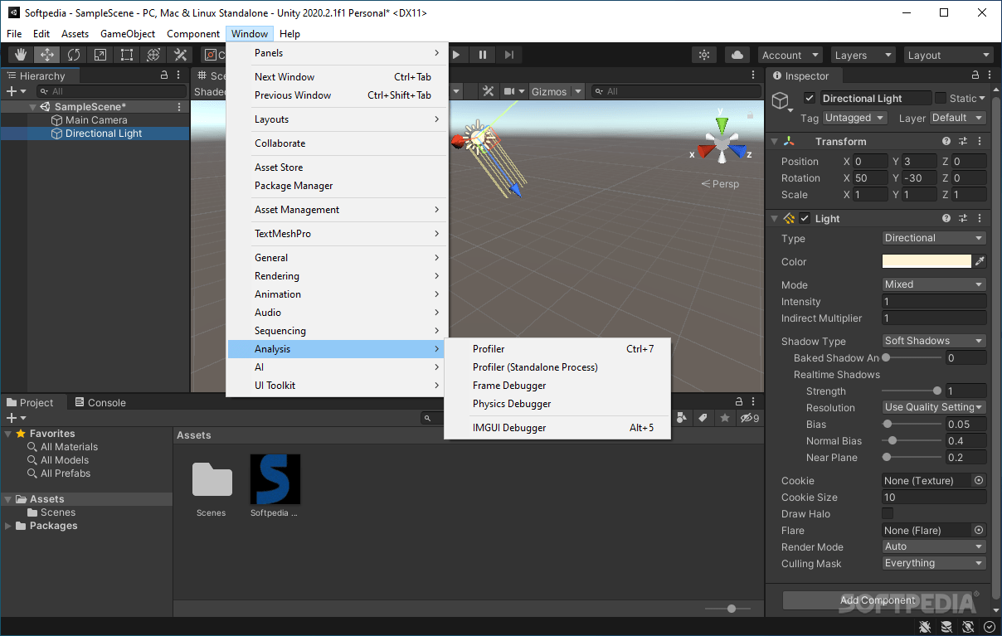1002x636 pixels.
Task: Click the Add Component button
Action: point(878,600)
